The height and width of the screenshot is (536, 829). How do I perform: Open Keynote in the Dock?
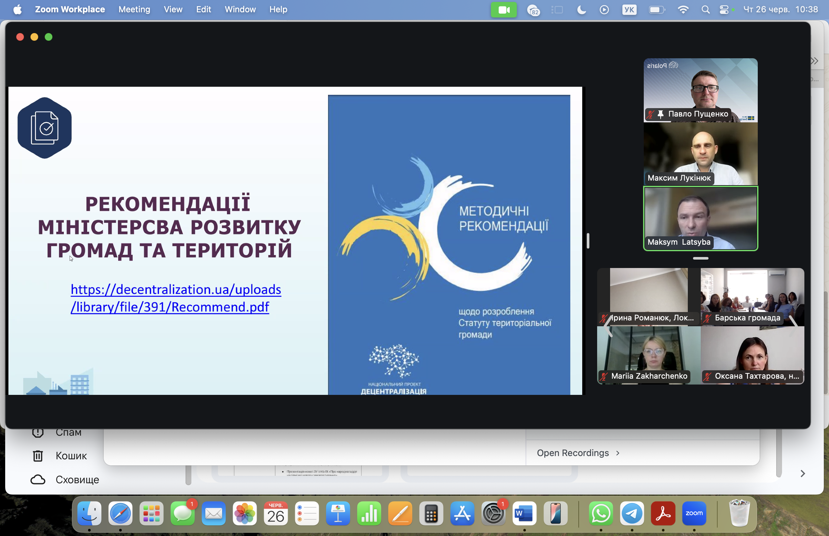[338, 513]
